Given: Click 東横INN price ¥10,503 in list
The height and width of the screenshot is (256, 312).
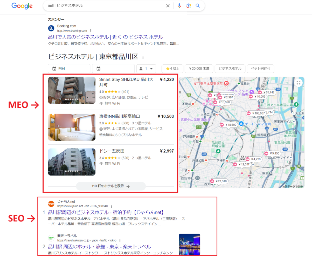Looking at the screenshot, I should 166,116.
